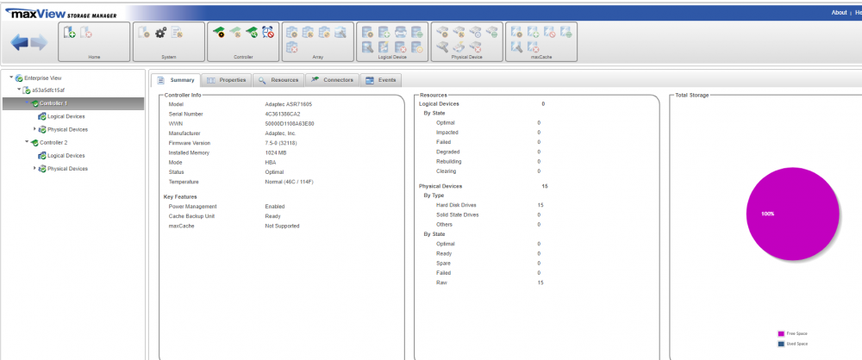862x360 pixels.
Task: Open the Connectors tab
Action: (x=332, y=80)
